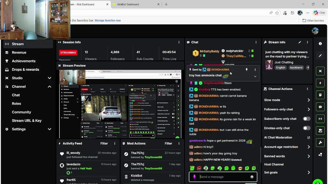This screenshot has height=184, width=328.
Task: Expand the Studio sidebar section
Action: 49,78
